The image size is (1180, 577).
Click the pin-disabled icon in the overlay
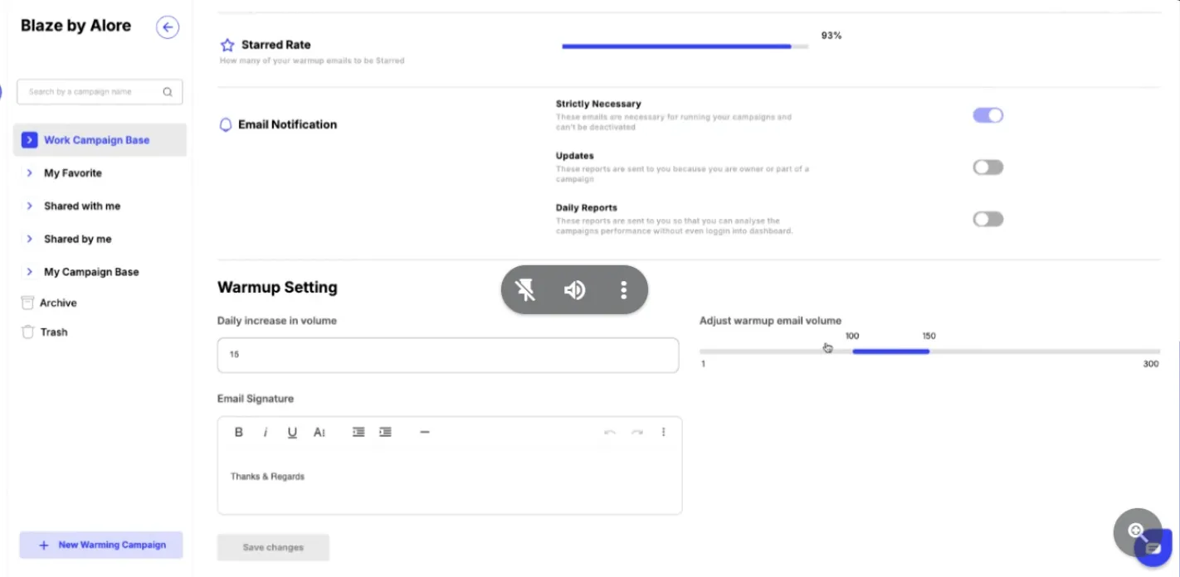tap(524, 289)
